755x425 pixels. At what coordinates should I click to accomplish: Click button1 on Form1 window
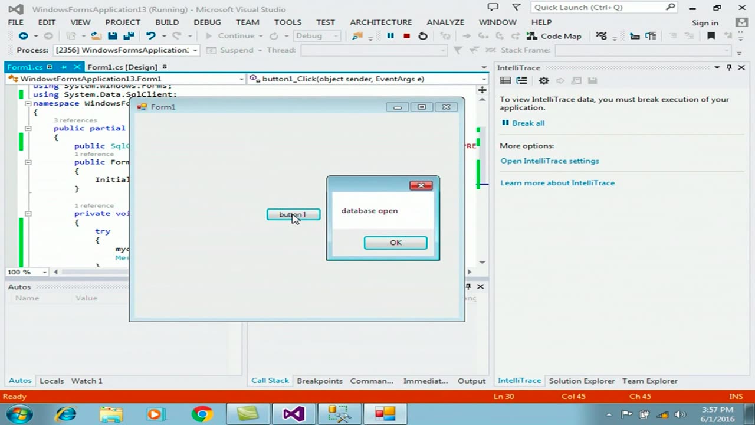click(x=293, y=214)
